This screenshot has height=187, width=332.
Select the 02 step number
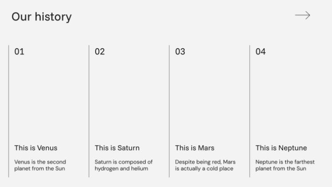[x=100, y=52]
